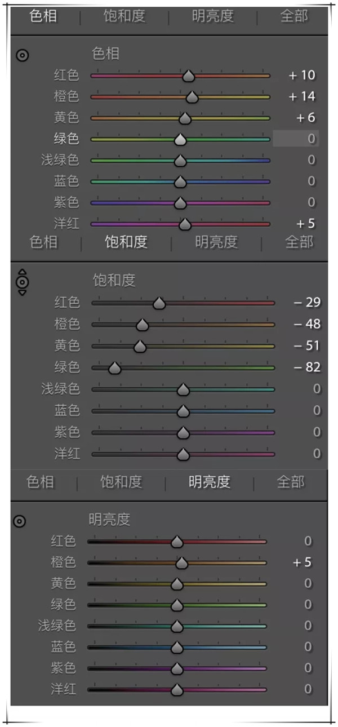The width and height of the screenshot is (338, 727).
Task: Activate the targeted adjustment tool beside 明亮度 heading
Action: tap(19, 521)
